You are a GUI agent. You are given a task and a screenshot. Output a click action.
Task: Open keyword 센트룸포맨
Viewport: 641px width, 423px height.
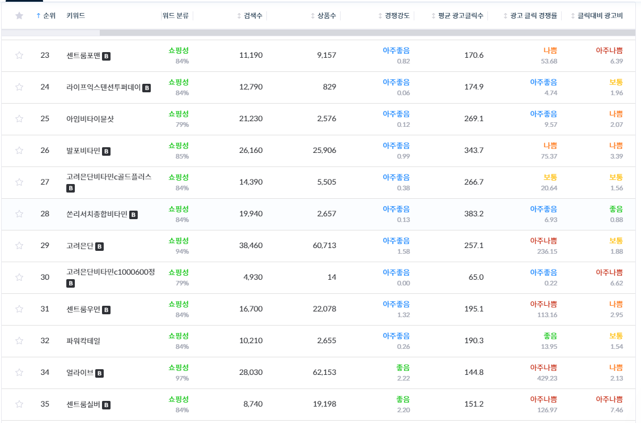(83, 55)
